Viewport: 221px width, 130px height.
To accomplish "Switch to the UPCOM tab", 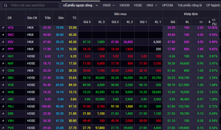I will click(x=167, y=6).
